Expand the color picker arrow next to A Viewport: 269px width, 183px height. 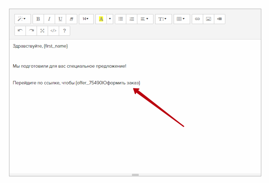coord(110,19)
